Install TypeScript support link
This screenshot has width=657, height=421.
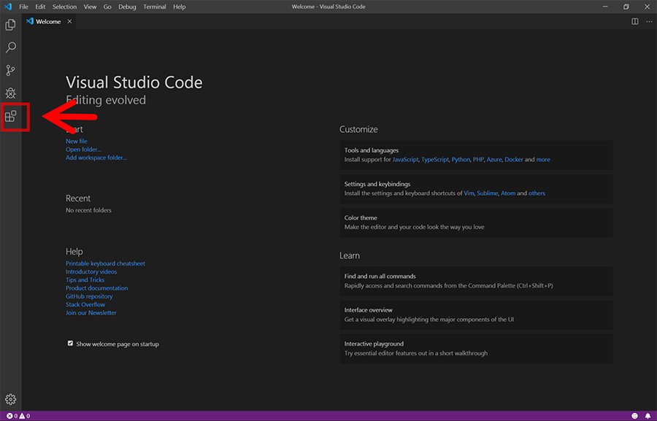(x=435, y=160)
